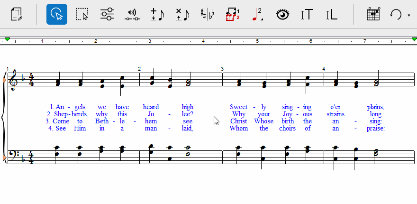Image resolution: width=417 pixels, height=204 pixels.
Task: Select the lyrics L tool
Action: pos(332,14)
